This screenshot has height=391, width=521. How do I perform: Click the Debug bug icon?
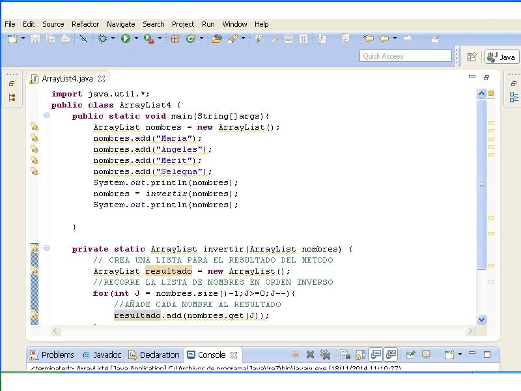point(102,39)
